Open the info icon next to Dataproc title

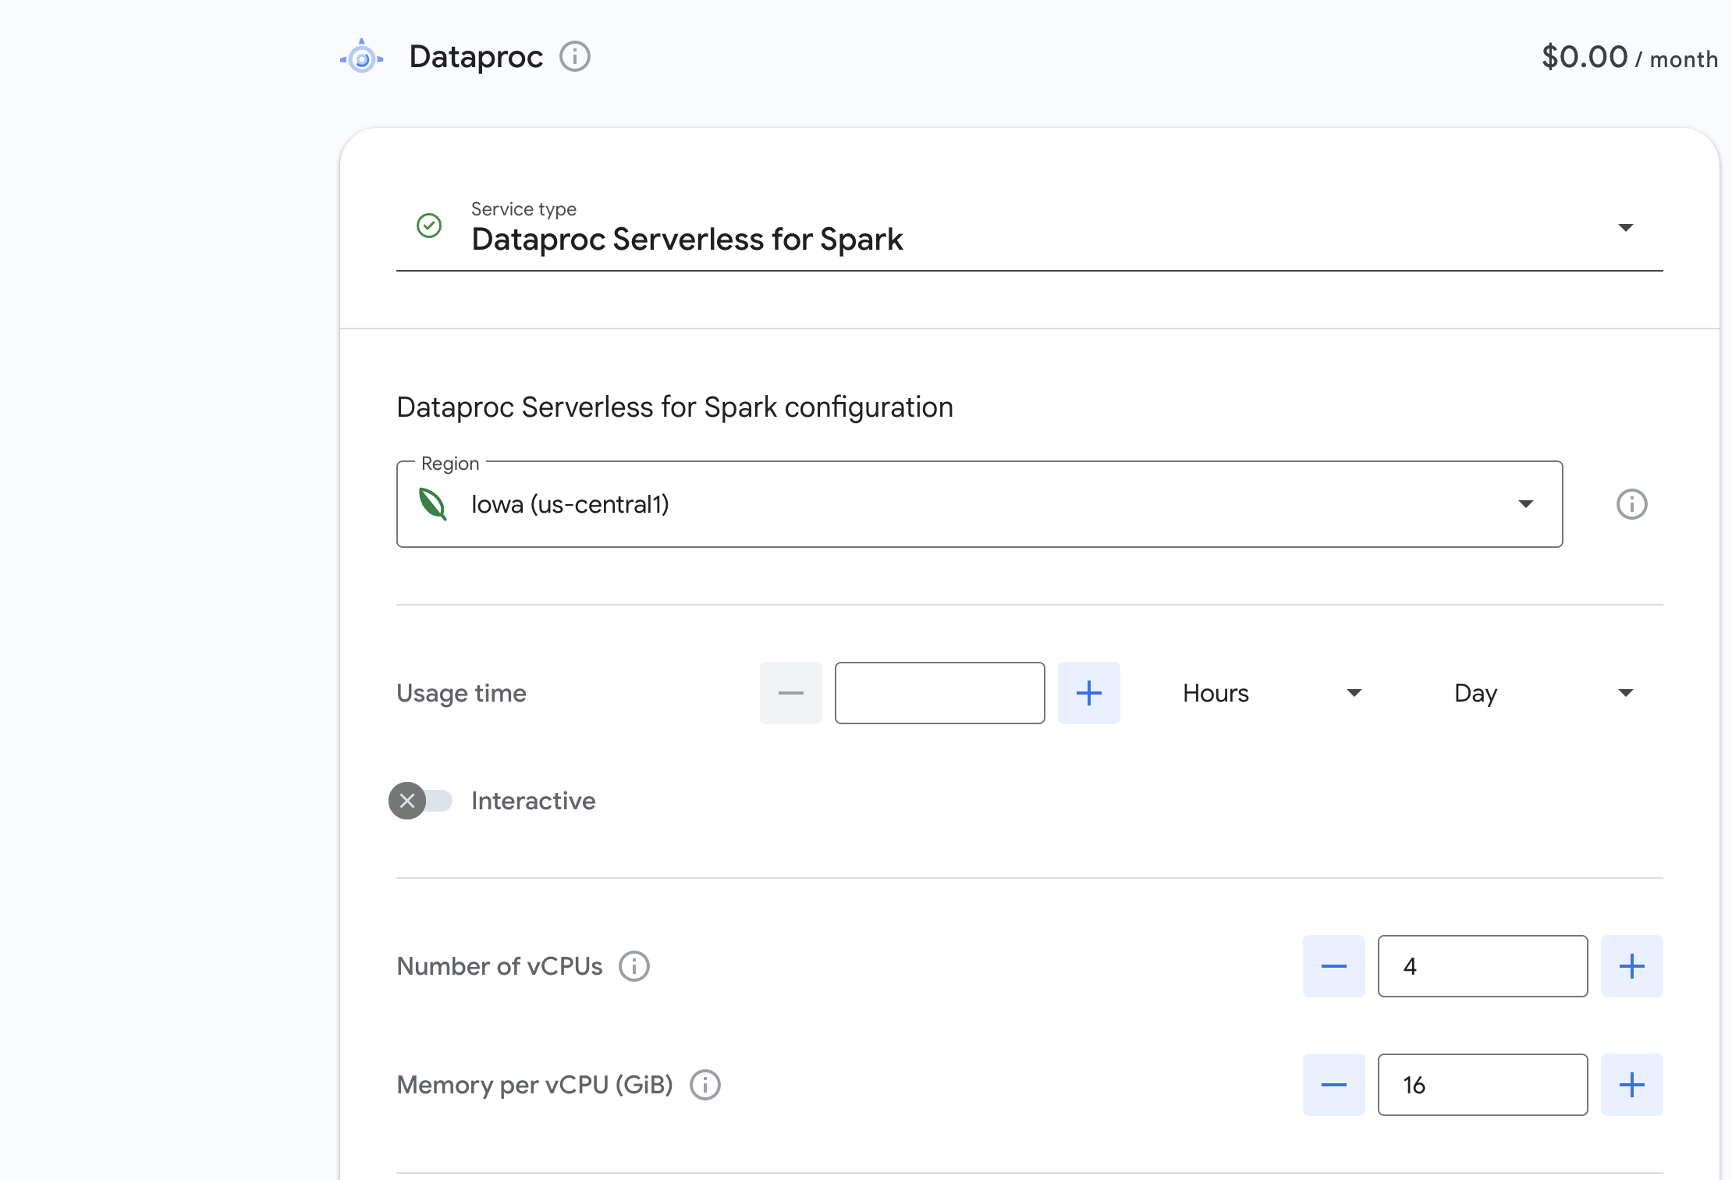[x=575, y=56]
